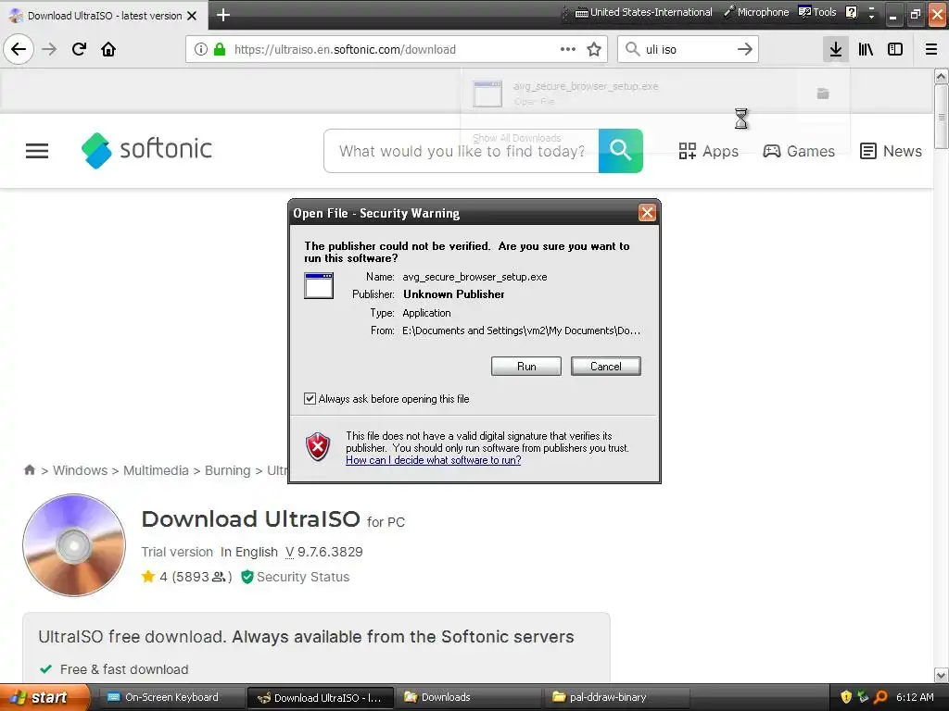
Task: Open the site information icon in address bar
Action: pyautogui.click(x=201, y=50)
